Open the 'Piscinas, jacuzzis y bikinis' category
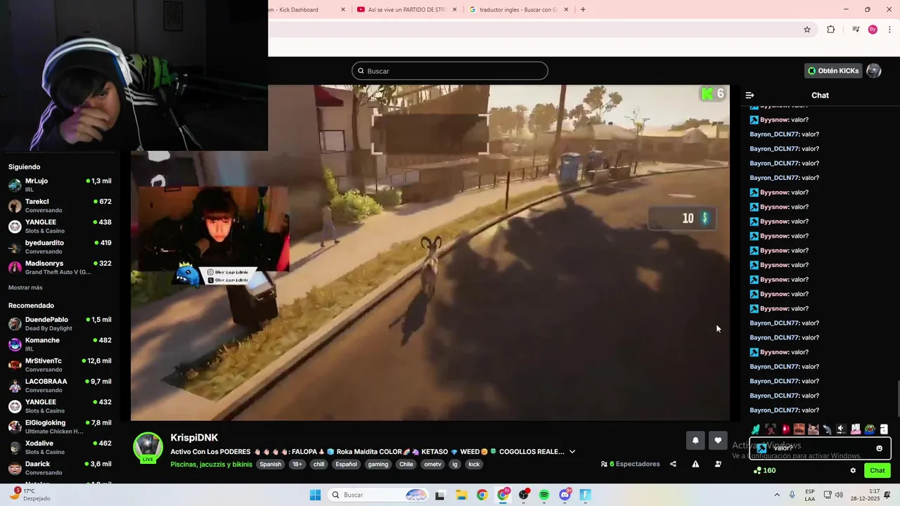 (211, 465)
